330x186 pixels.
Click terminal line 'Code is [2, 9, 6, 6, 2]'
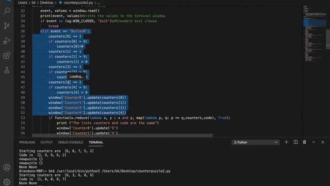pyautogui.click(x=42, y=155)
